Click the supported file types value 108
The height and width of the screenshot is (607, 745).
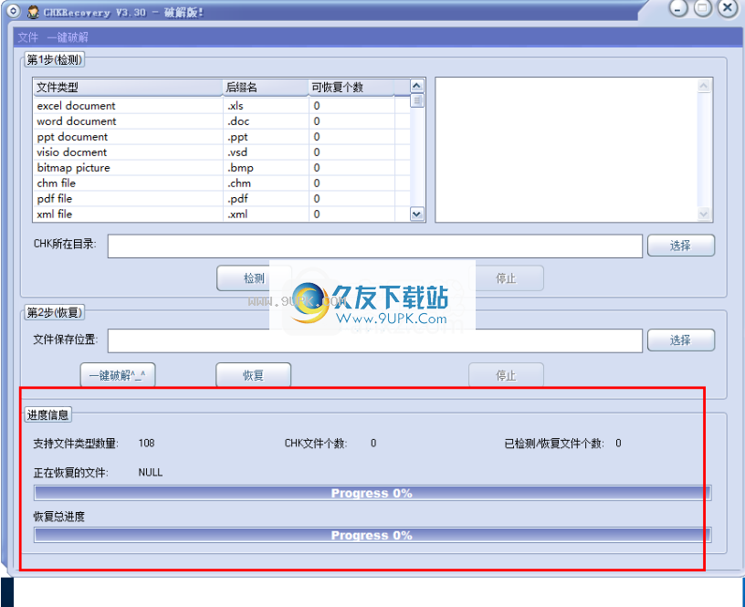coord(146,443)
